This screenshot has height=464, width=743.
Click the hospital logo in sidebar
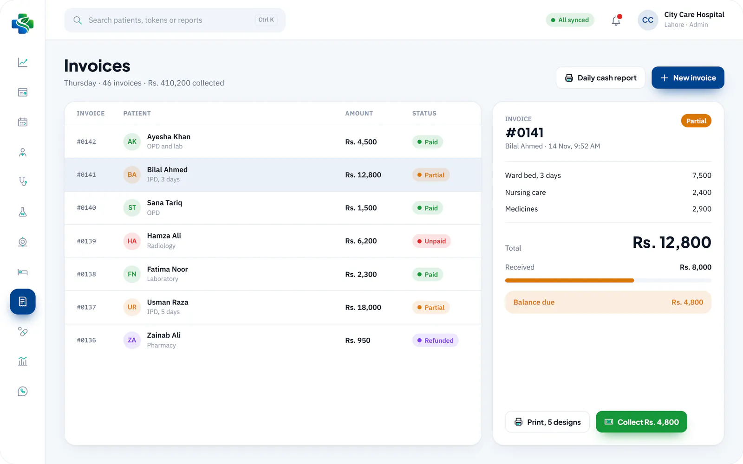point(23,23)
